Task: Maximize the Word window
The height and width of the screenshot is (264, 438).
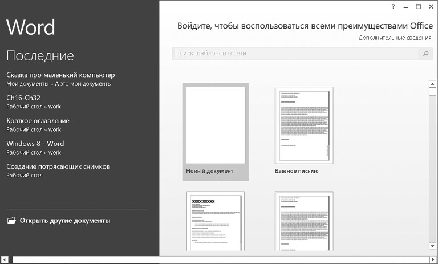Action: tap(419, 7)
